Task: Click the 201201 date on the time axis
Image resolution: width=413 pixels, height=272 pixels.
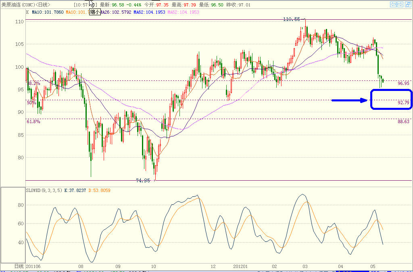Action: click(240, 266)
